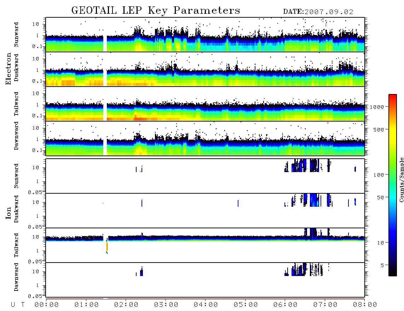Click the 0.05 tick of the Ion Sunward panel
Viewport: 404px width, 311px height.
pyautogui.click(x=35, y=192)
